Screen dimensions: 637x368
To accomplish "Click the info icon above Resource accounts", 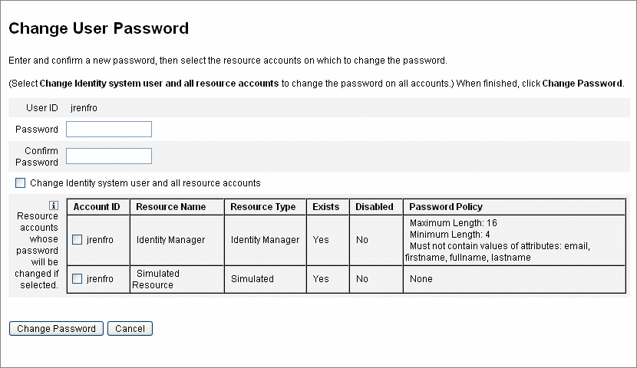I will (x=54, y=205).
